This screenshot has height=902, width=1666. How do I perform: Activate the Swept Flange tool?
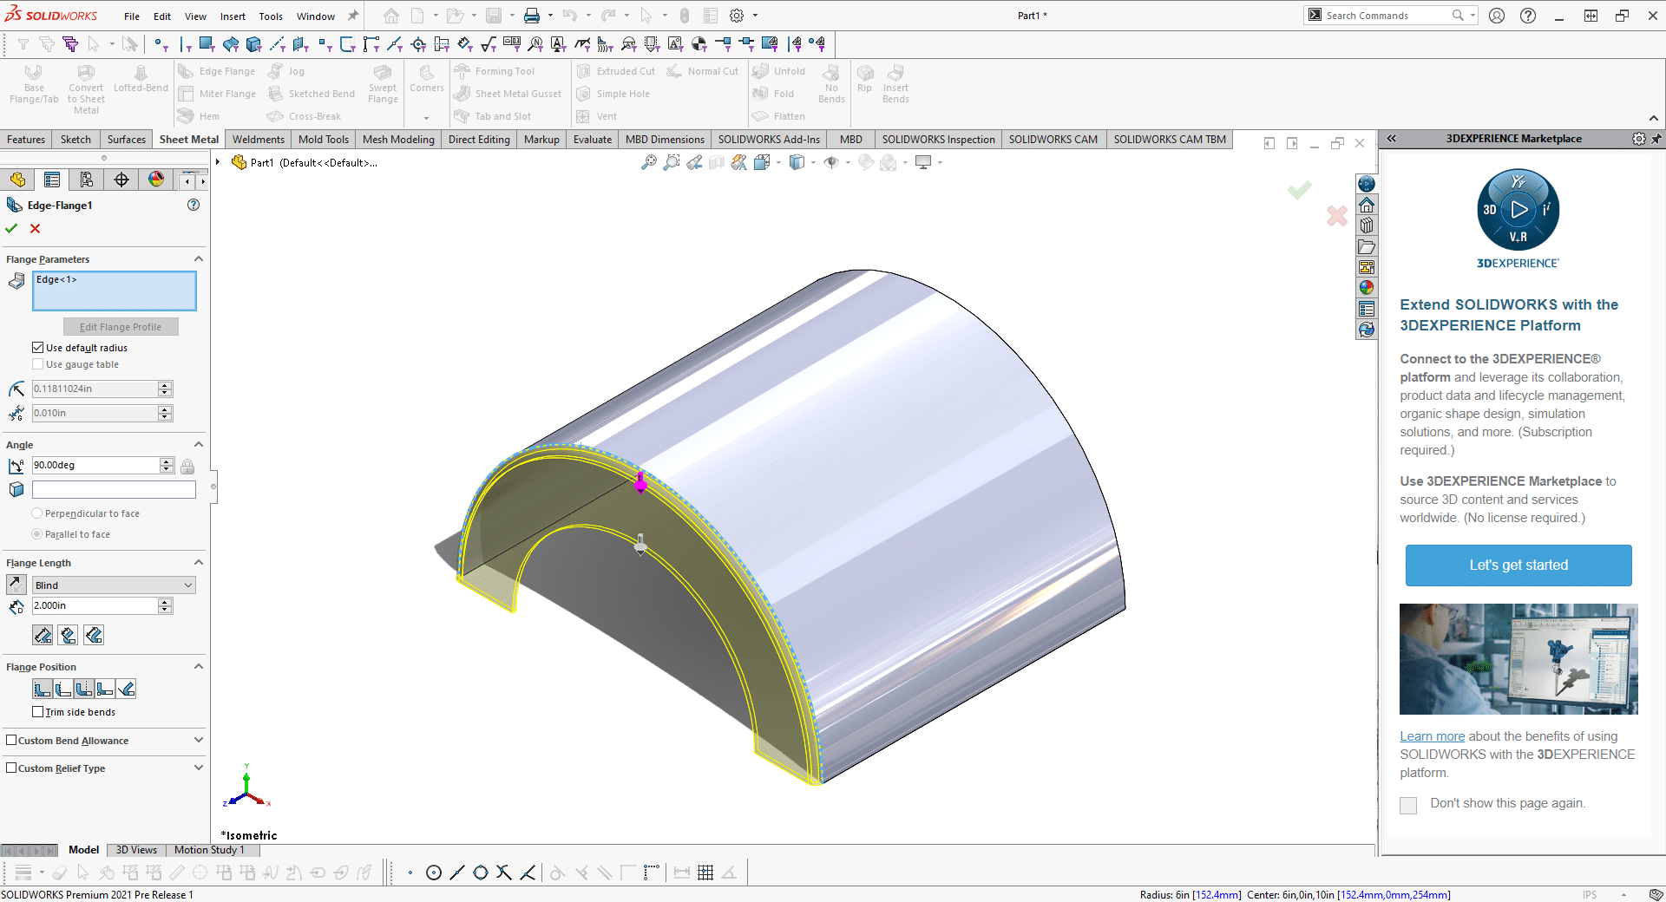[383, 84]
